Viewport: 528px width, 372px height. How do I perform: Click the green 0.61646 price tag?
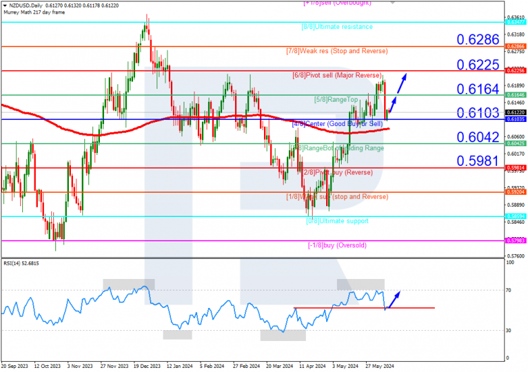515,95
